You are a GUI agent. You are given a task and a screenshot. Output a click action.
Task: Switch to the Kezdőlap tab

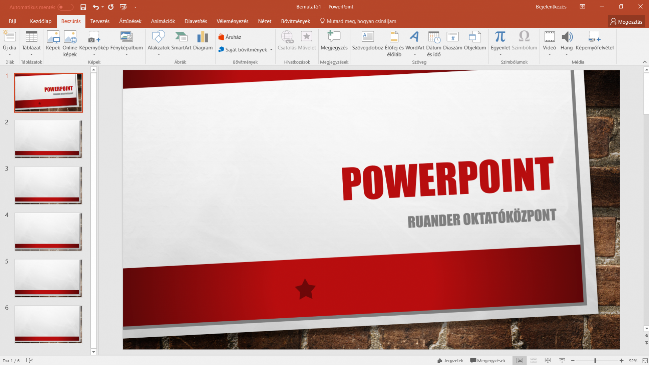click(x=41, y=21)
